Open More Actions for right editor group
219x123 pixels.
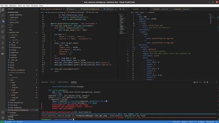(216, 9)
